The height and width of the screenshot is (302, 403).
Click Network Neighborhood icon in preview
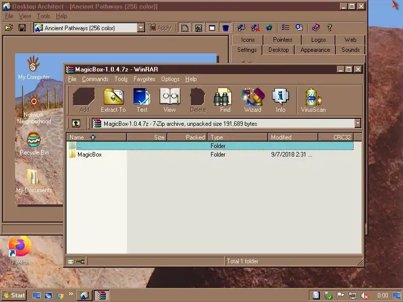(x=34, y=101)
